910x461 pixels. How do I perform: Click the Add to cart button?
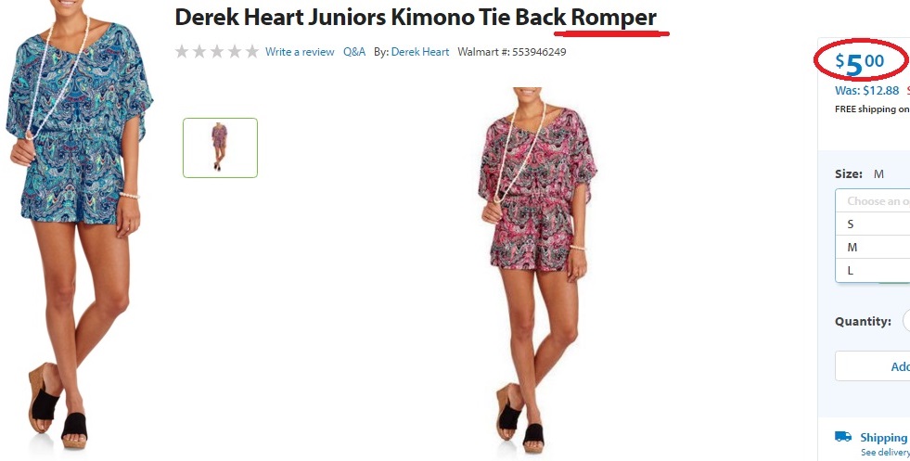(x=872, y=366)
